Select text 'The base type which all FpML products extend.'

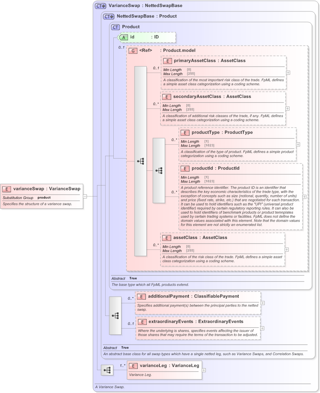[x=150, y=285]
